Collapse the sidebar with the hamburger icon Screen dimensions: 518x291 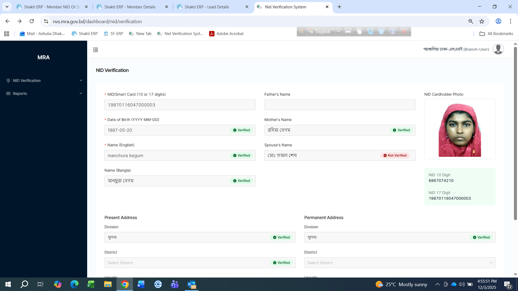(96, 50)
